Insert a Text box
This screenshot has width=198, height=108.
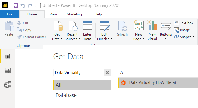coord(184,23)
